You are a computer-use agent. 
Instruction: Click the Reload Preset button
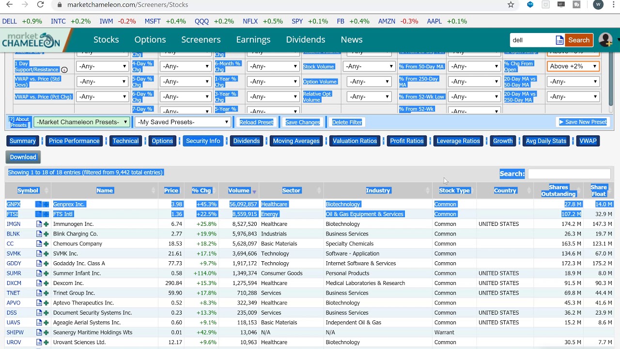pos(256,122)
